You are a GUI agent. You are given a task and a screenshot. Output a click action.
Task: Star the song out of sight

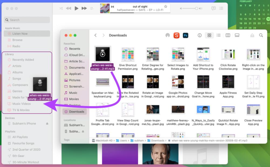click(x=166, y=6)
